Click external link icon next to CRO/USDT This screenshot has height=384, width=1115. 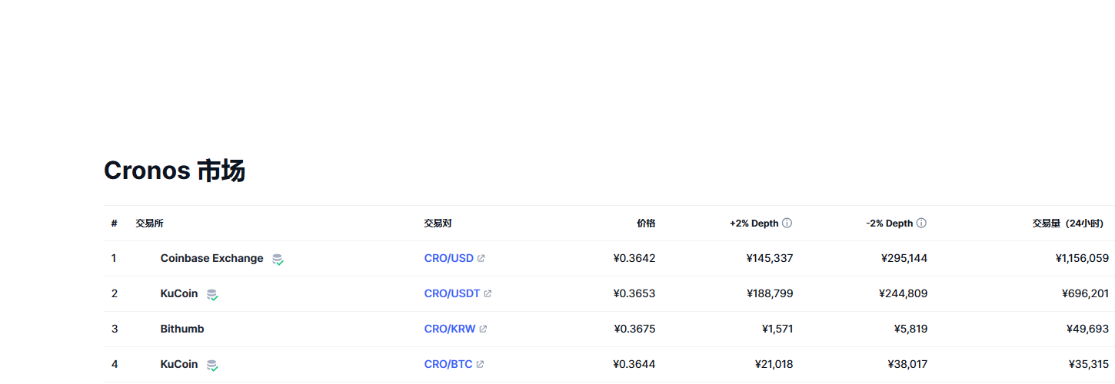tap(488, 294)
